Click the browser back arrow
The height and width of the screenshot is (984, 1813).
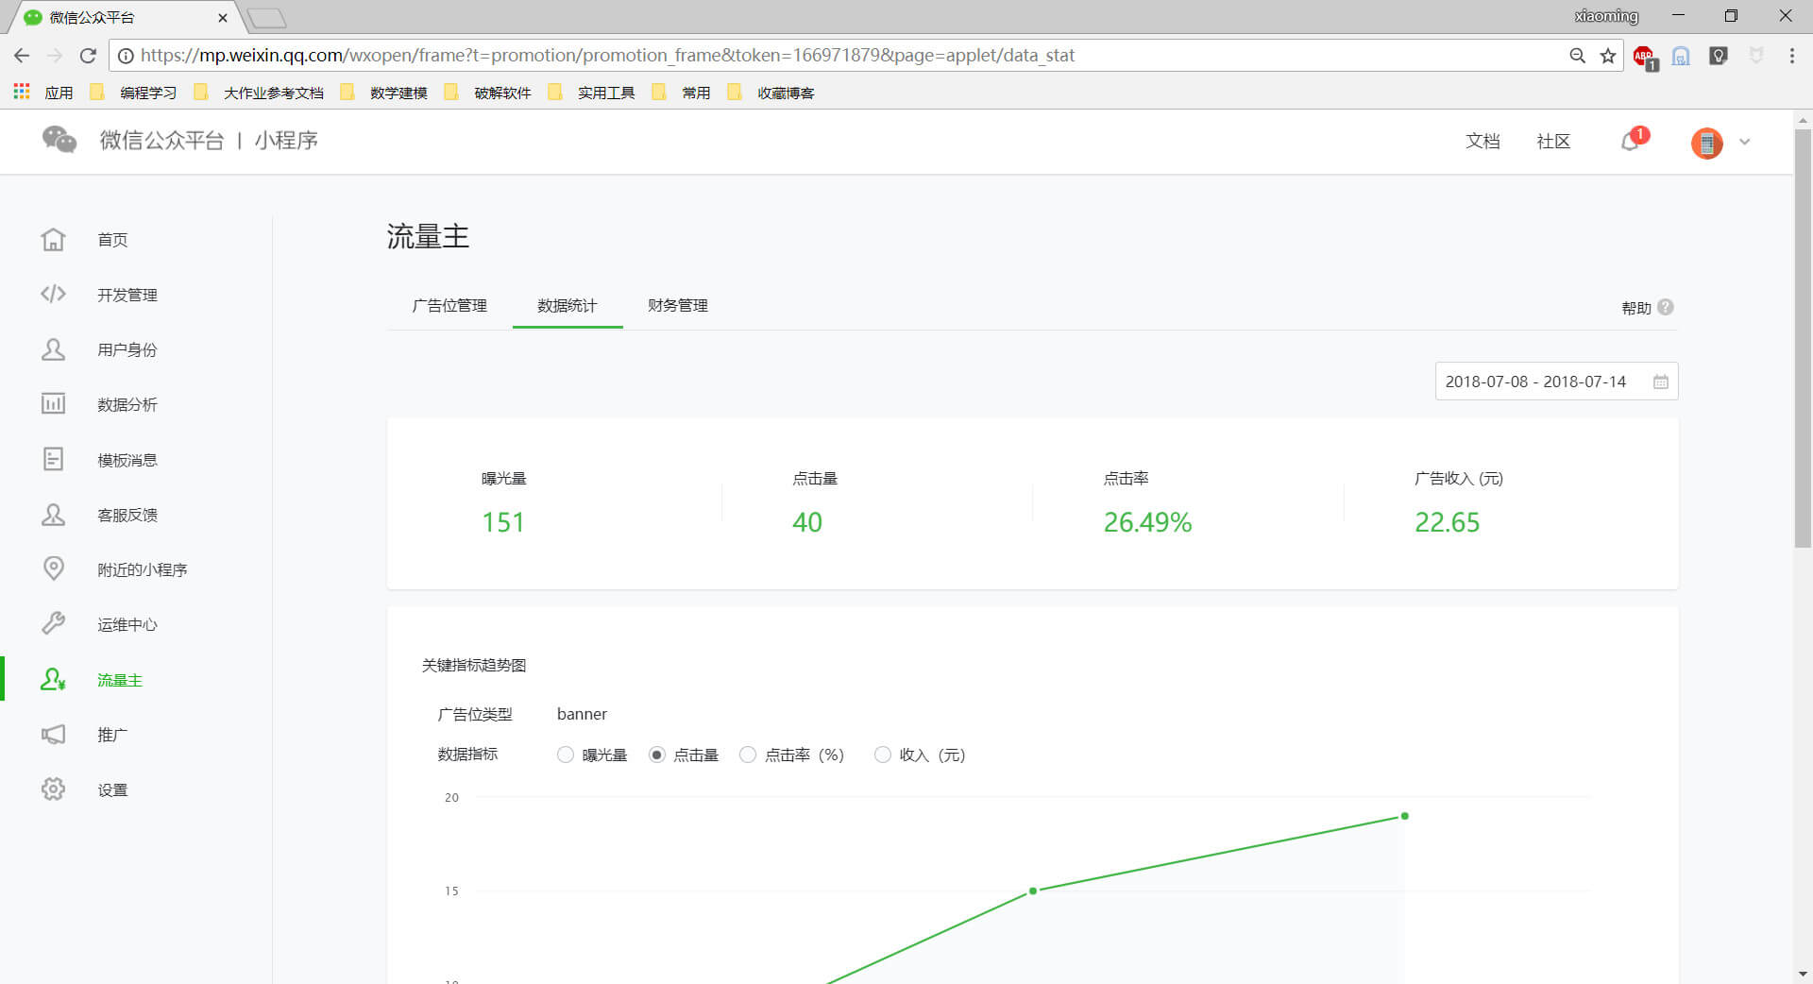click(x=22, y=56)
